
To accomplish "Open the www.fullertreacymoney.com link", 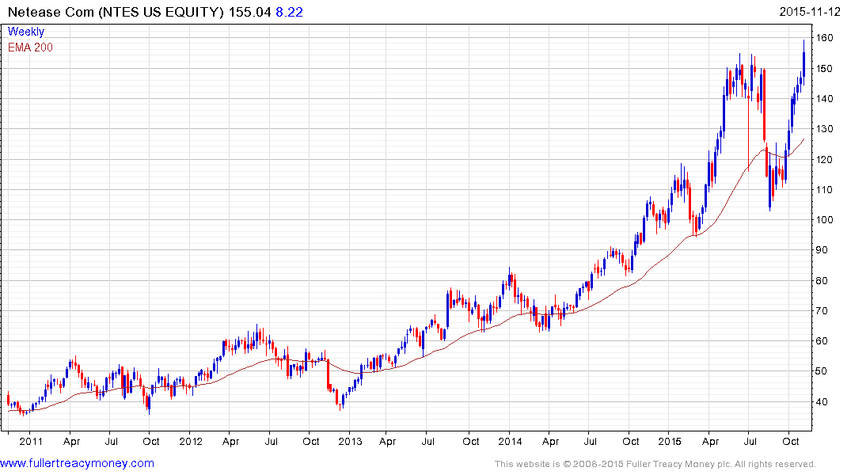I will [x=77, y=463].
